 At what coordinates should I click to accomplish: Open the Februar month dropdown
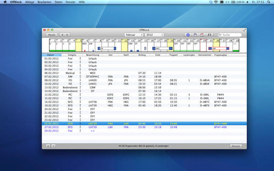[134, 35]
